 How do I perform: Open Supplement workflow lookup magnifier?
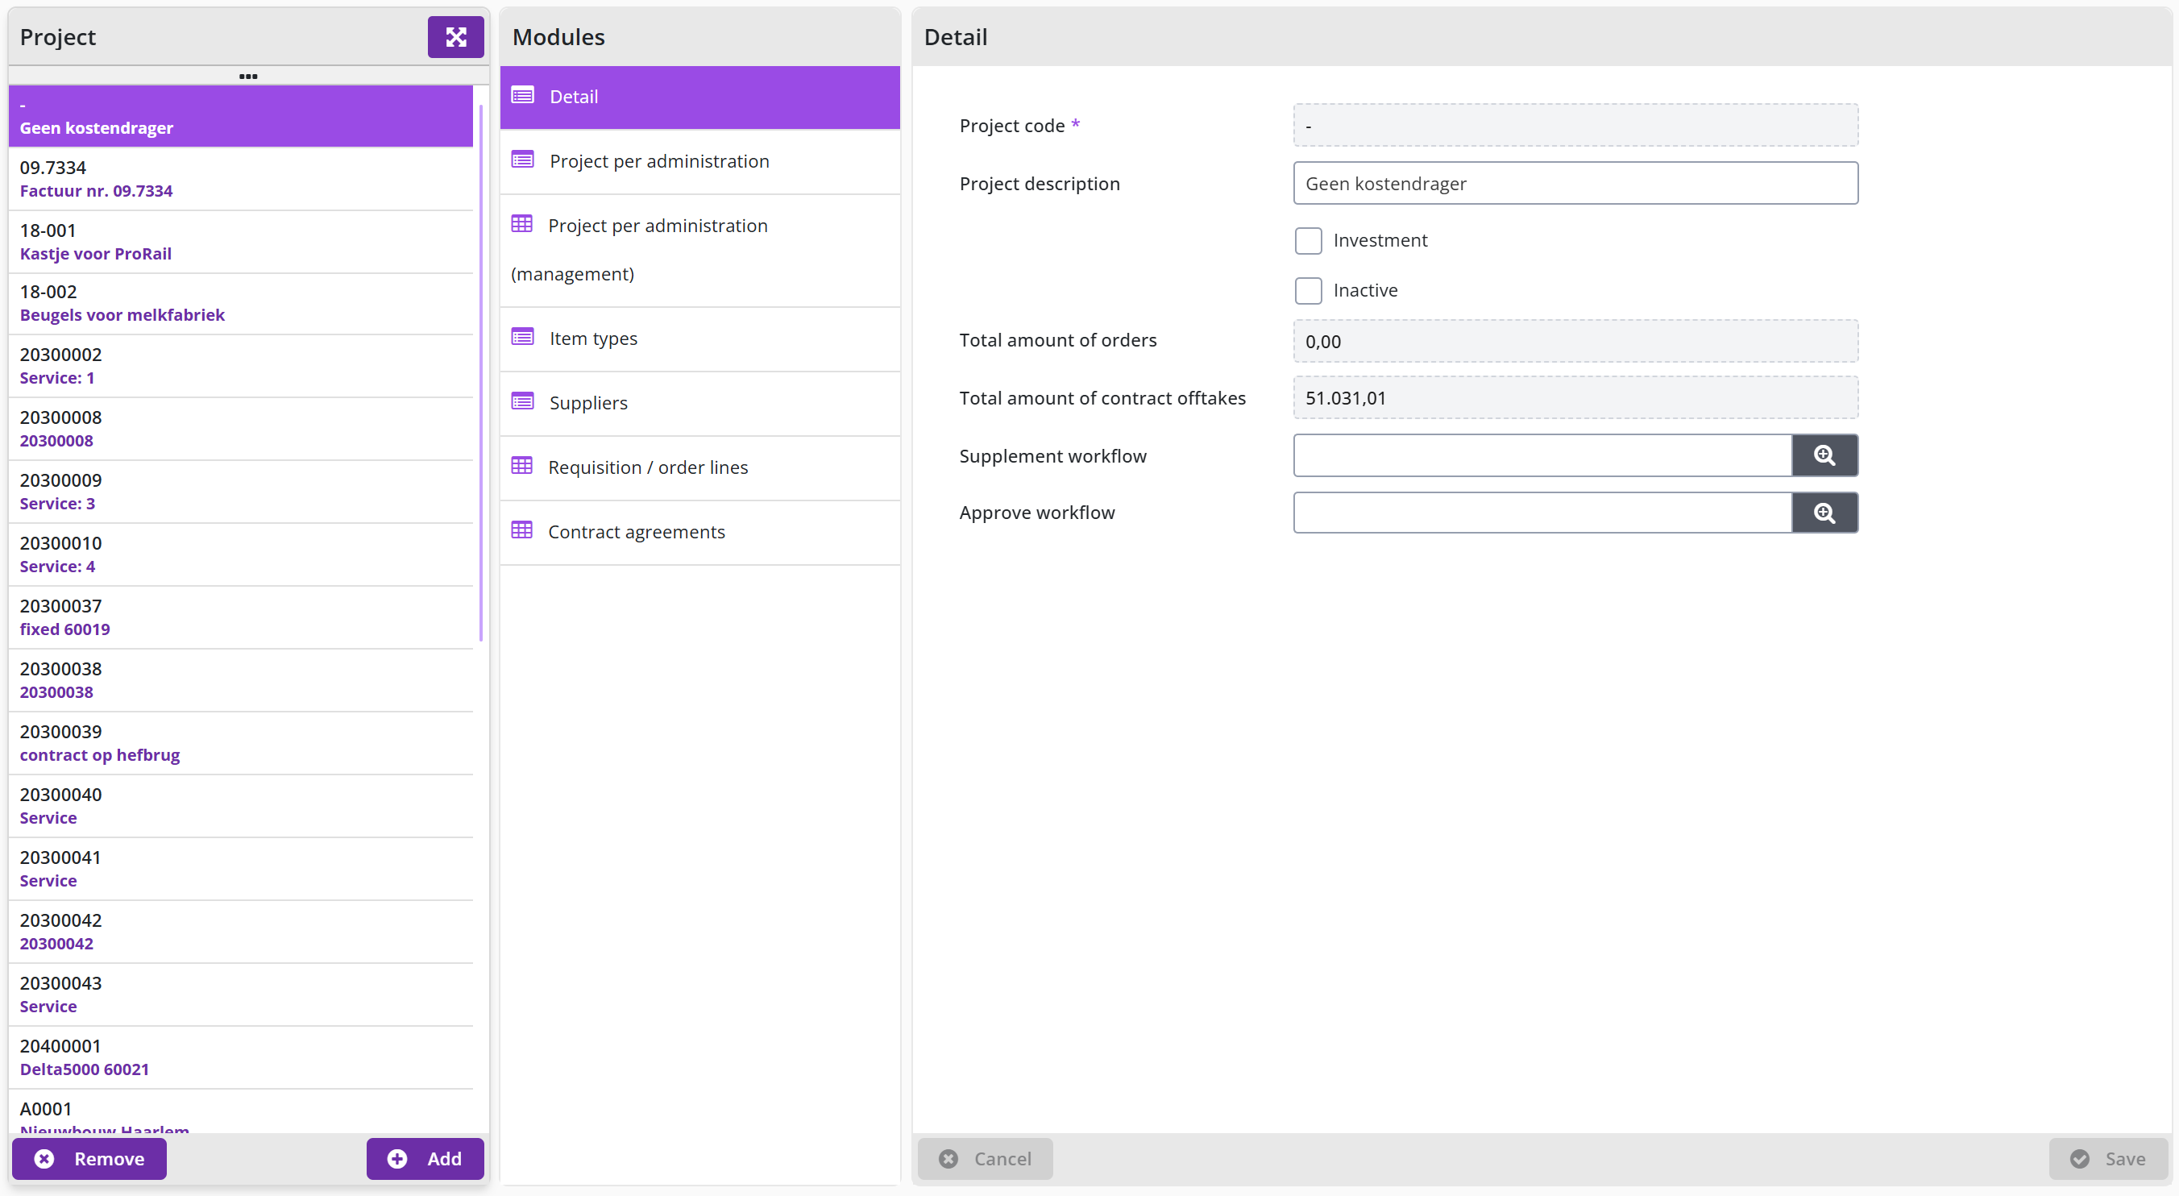click(x=1824, y=455)
